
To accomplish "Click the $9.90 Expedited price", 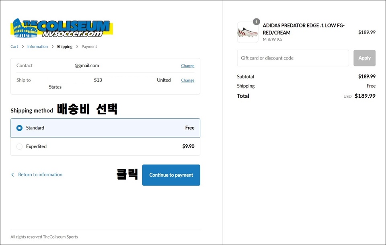I will 188,146.
